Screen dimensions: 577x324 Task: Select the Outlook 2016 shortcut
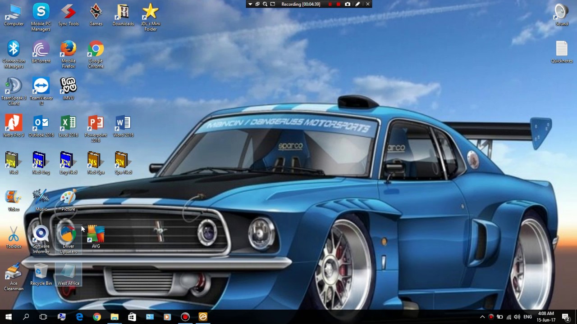point(41,126)
